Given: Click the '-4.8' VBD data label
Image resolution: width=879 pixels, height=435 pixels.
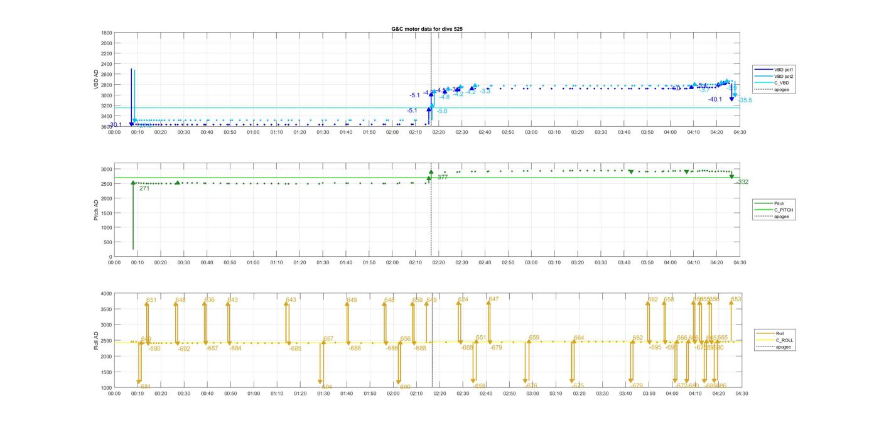Looking at the screenshot, I should point(445,97).
